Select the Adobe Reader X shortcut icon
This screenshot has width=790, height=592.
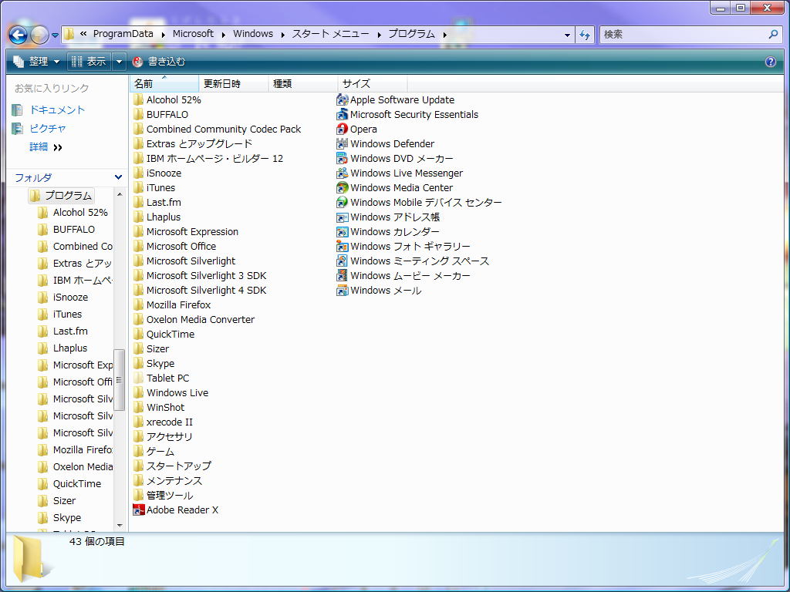(139, 510)
